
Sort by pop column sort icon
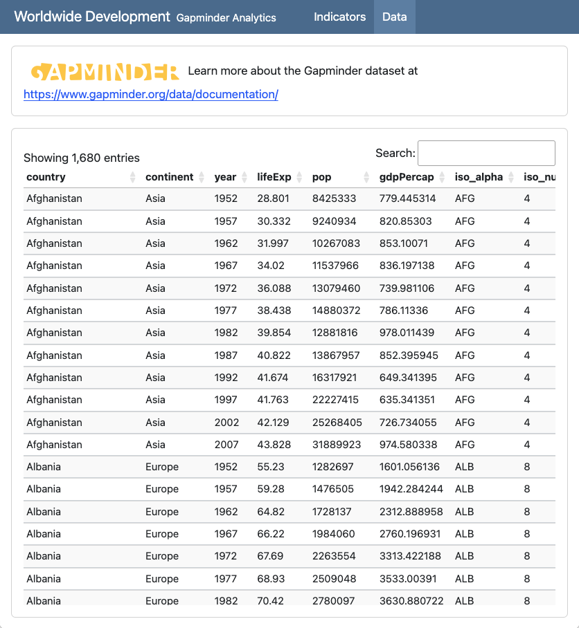[366, 178]
